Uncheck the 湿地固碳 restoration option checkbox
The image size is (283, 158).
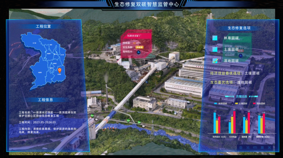[x=215, y=61]
